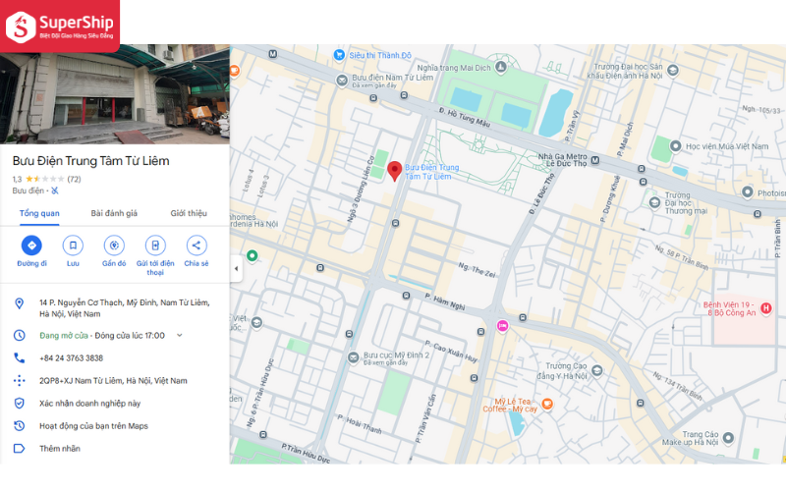Click the plus code dots icon
Viewport: 786px width, 491px height.
tap(19, 381)
